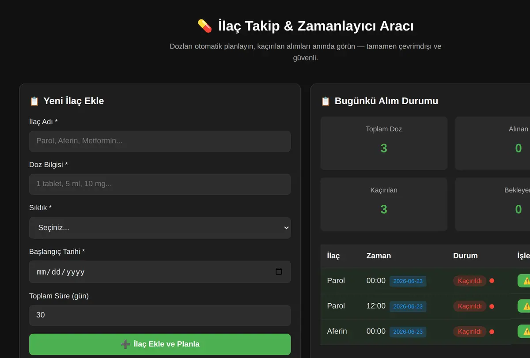Screen dimensions: 530x358
Task: Click the red dot in Parol 12:00 row
Action: [x=492, y=306]
